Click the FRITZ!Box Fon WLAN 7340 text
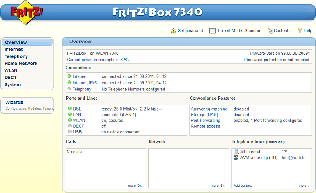 click(x=92, y=53)
